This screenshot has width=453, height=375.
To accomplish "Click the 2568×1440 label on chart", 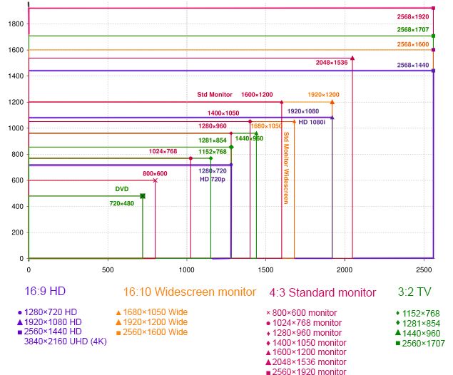I will tap(413, 65).
